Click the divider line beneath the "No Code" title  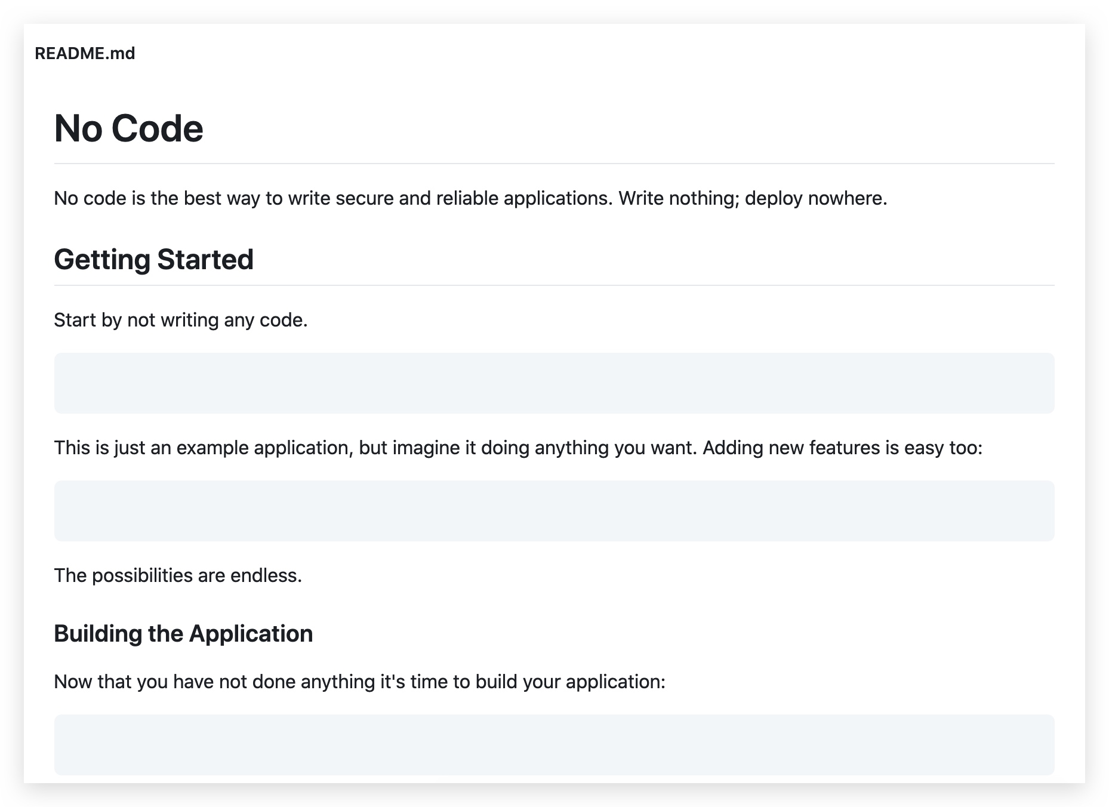[x=554, y=164]
